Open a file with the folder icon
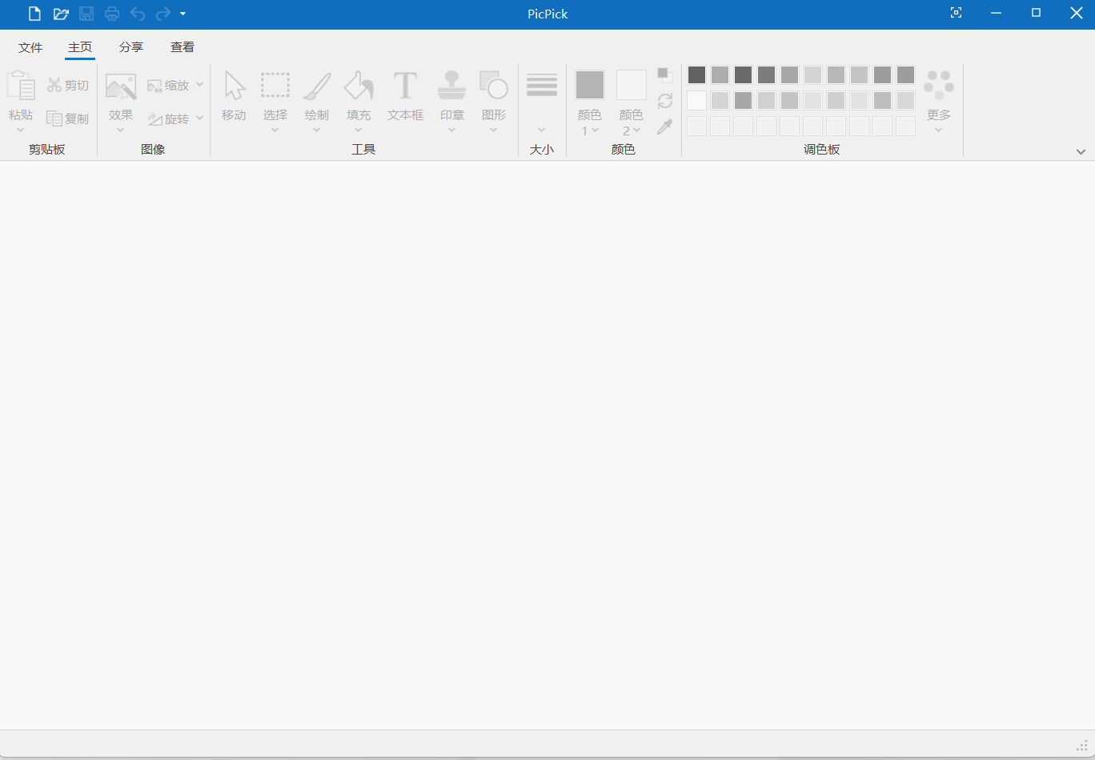 point(61,14)
